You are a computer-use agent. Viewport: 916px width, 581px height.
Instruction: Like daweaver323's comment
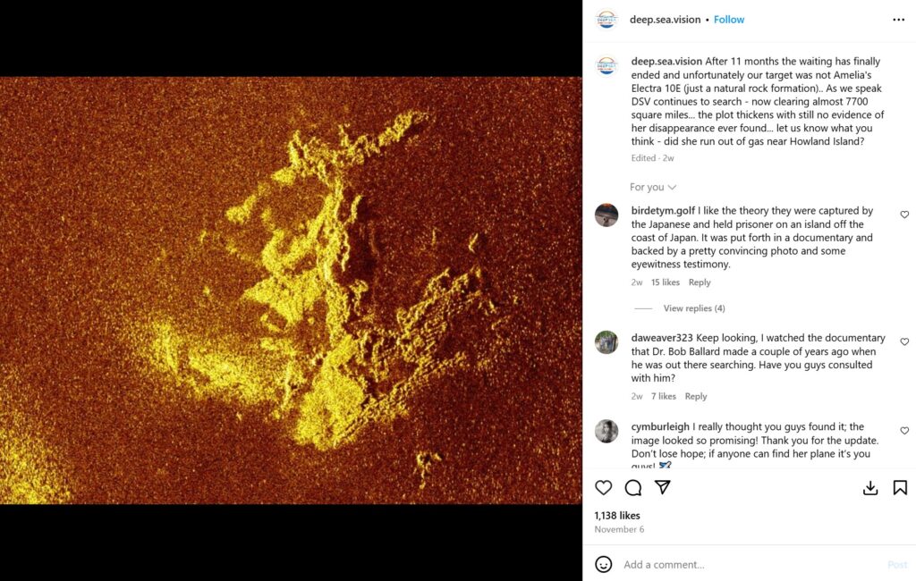(904, 341)
